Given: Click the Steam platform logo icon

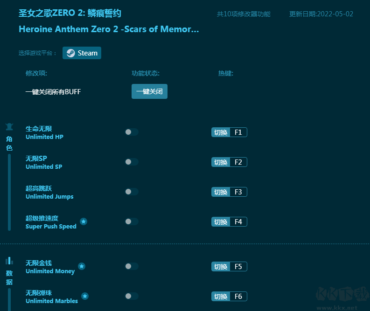Looking at the screenshot, I should (70, 53).
